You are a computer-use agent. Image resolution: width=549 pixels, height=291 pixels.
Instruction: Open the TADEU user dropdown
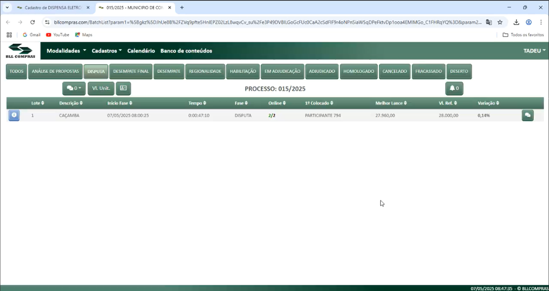point(534,51)
